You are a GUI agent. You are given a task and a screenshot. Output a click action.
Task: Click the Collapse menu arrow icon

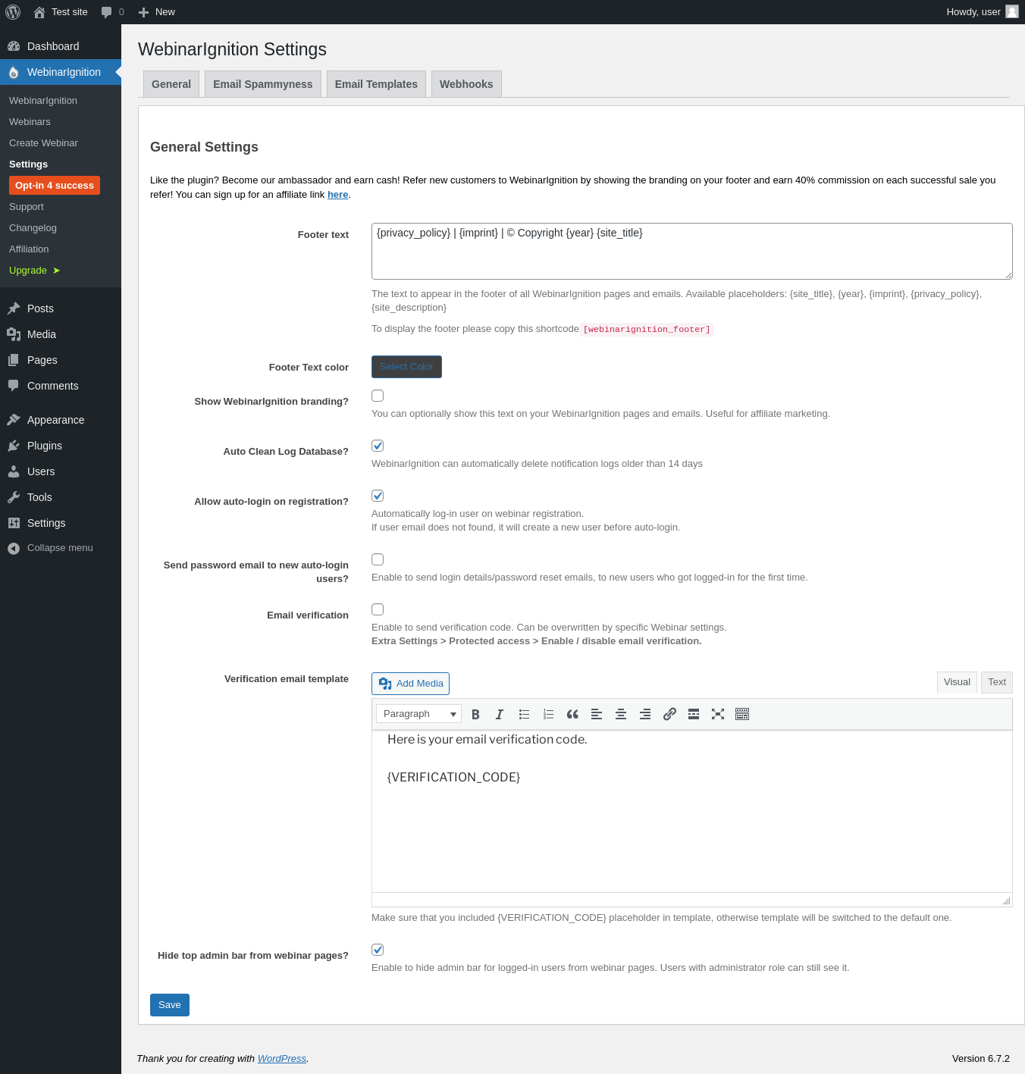[14, 548]
